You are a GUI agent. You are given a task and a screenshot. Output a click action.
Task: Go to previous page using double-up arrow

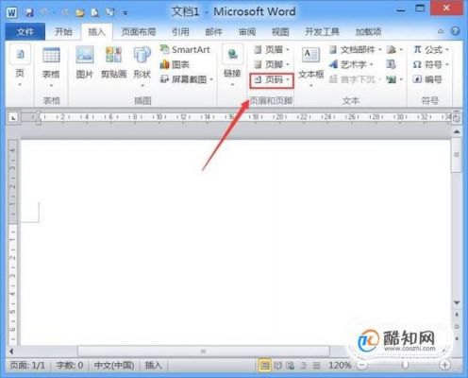coord(457,315)
